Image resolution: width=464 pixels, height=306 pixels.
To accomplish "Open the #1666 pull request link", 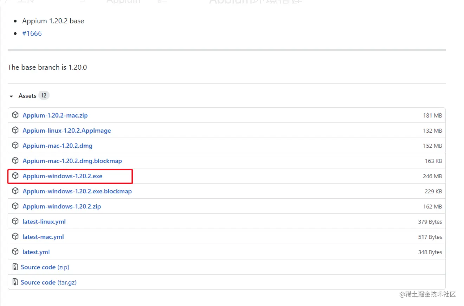I will 32,33.
